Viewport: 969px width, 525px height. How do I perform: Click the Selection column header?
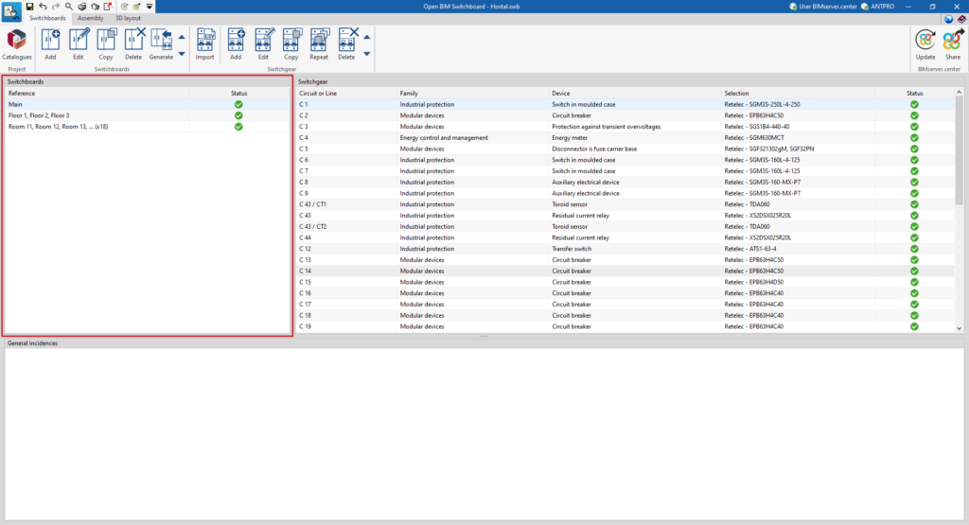click(x=799, y=94)
